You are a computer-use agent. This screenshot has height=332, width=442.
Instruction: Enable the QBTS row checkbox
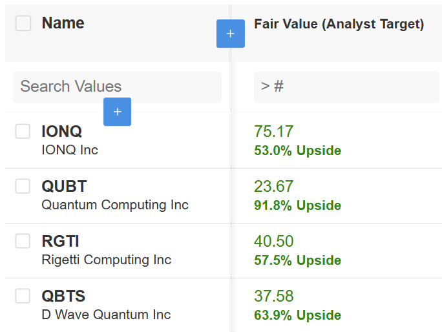pos(23,296)
